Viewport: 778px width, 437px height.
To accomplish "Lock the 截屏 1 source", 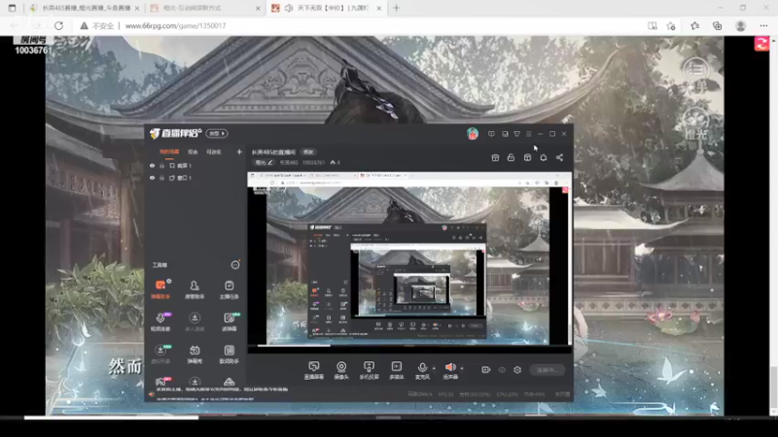I will click(161, 165).
